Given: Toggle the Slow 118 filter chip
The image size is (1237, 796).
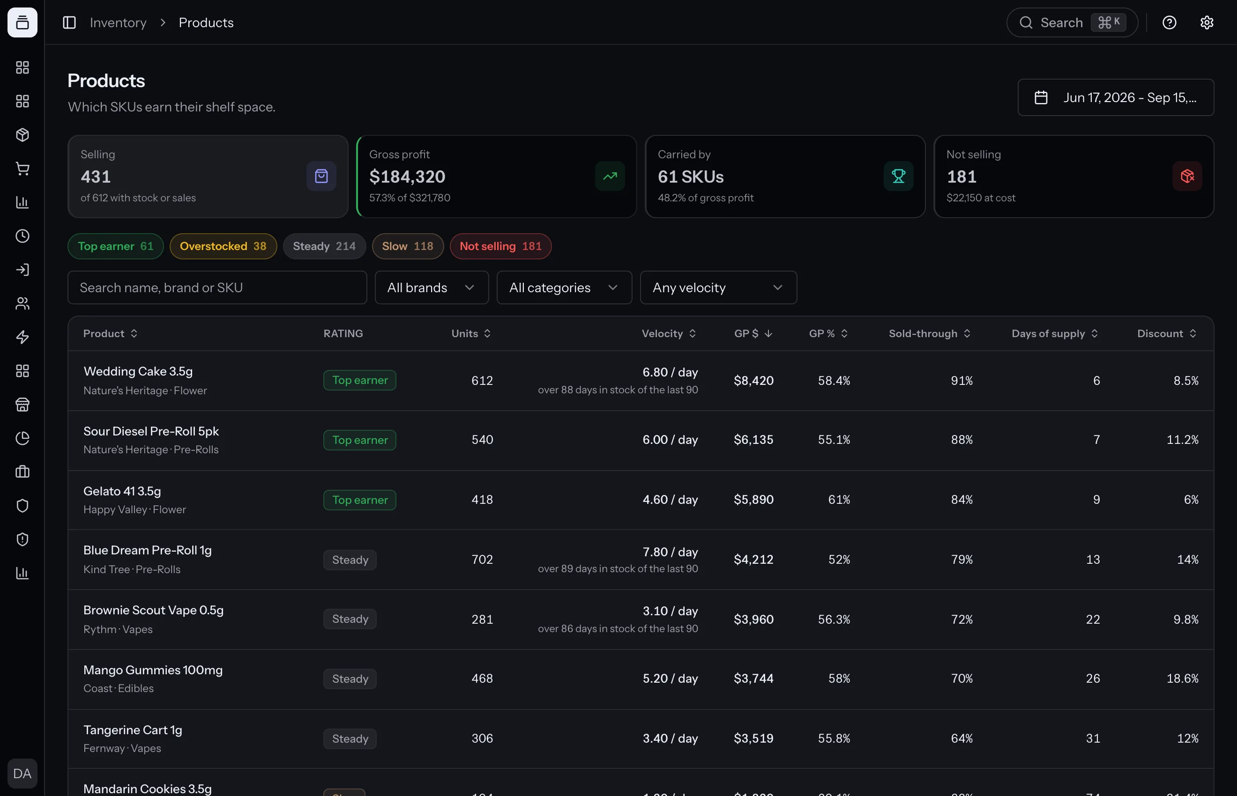Looking at the screenshot, I should pos(408,246).
